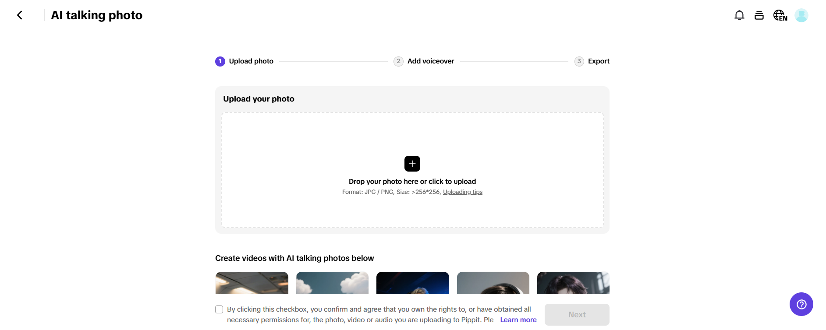This screenshot has width=826, height=330.
Task: Click the back arrow icon
Action: point(20,15)
